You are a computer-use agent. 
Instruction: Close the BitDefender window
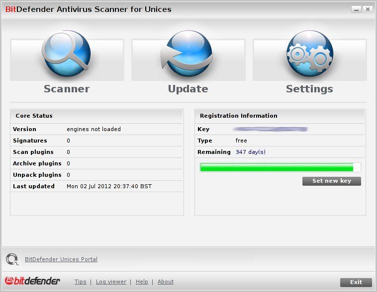tap(368, 9)
